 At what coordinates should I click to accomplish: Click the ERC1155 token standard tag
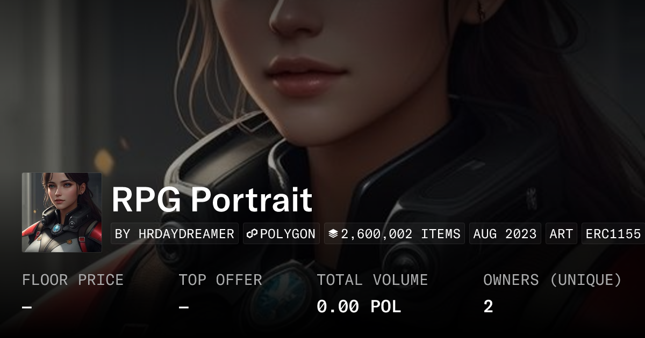click(613, 234)
